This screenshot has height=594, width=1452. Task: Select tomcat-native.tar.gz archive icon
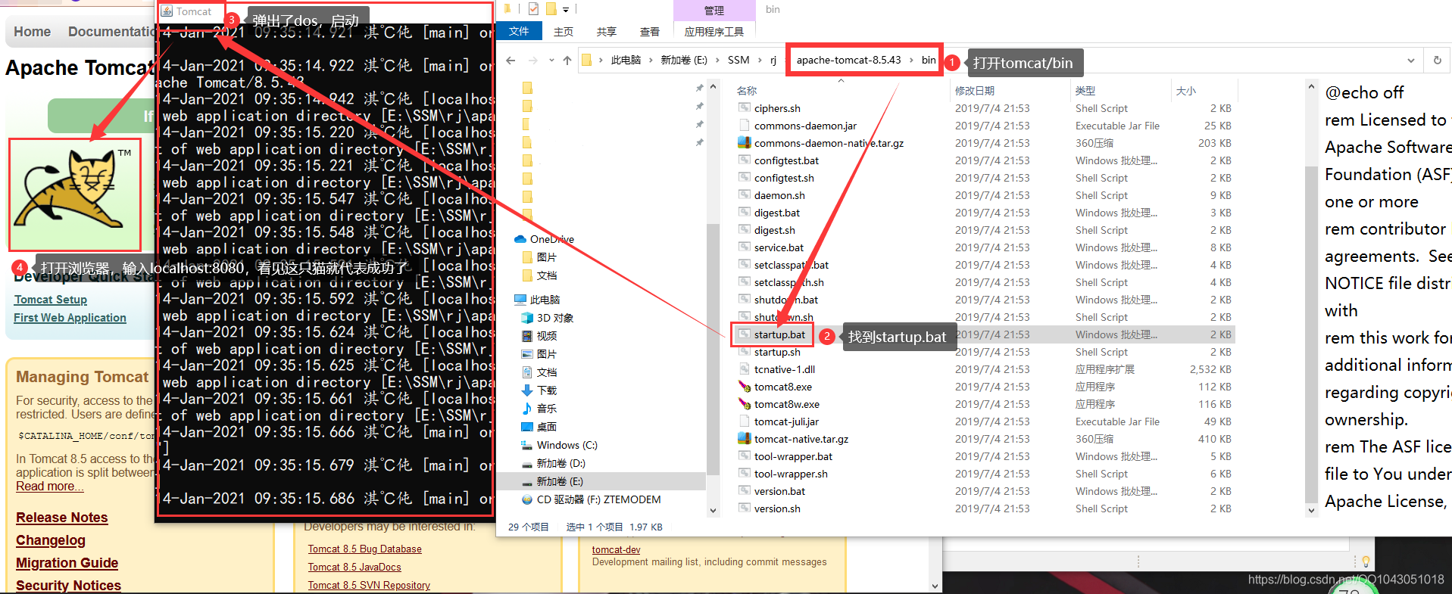coord(745,439)
